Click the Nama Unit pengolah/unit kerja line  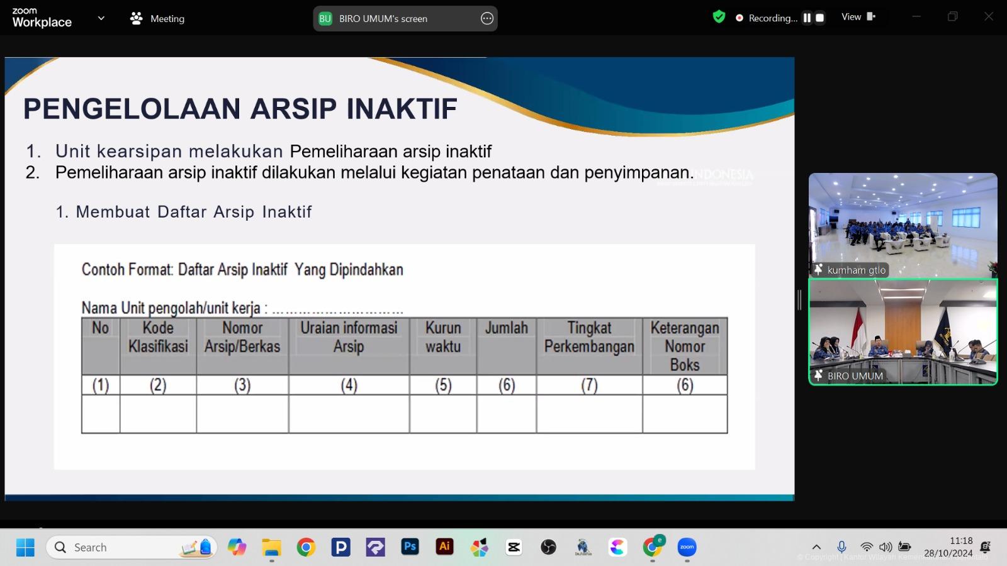click(242, 308)
